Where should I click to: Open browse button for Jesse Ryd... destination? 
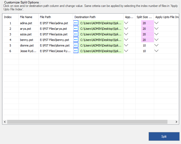[x=76, y=51]
